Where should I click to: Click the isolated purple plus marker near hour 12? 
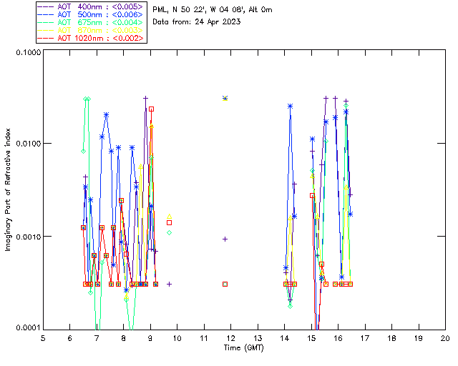point(225,239)
